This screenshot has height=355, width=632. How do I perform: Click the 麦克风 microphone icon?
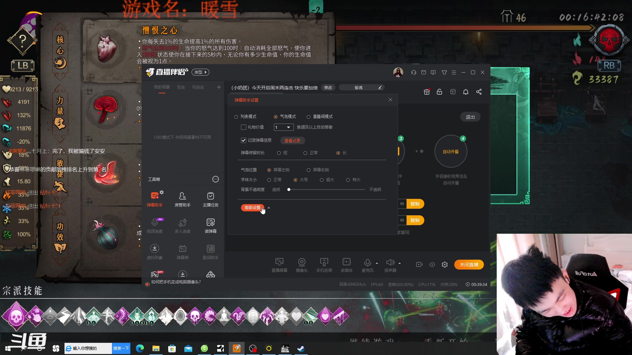coord(367,262)
